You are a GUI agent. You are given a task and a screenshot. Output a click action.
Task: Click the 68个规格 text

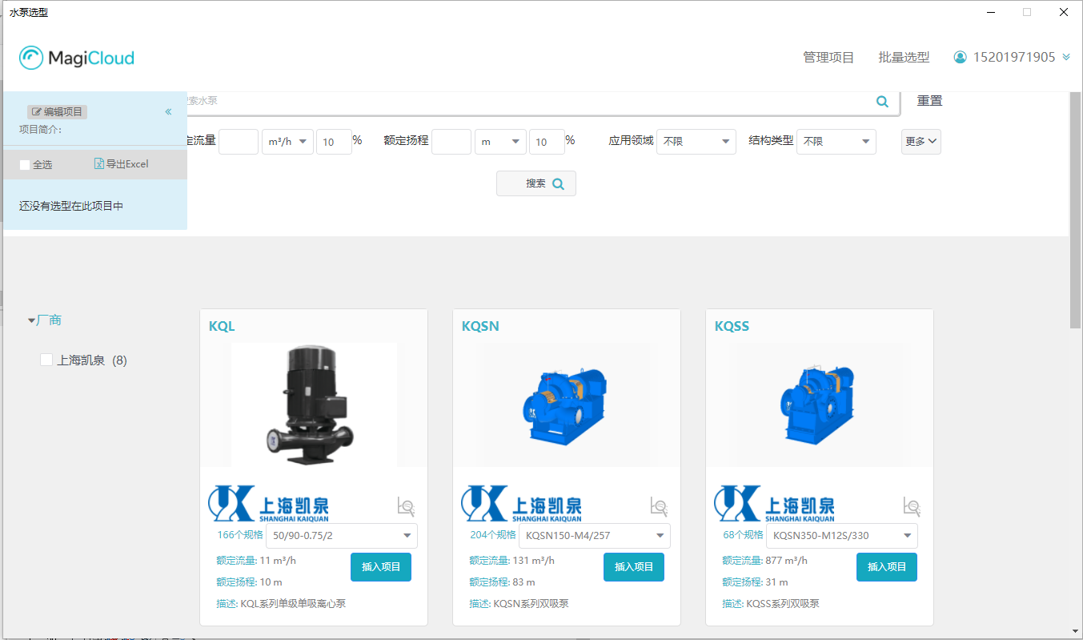tap(744, 534)
